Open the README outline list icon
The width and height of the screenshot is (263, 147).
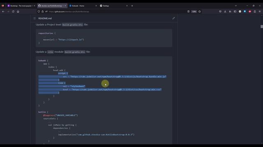pyautogui.click(x=35, y=18)
